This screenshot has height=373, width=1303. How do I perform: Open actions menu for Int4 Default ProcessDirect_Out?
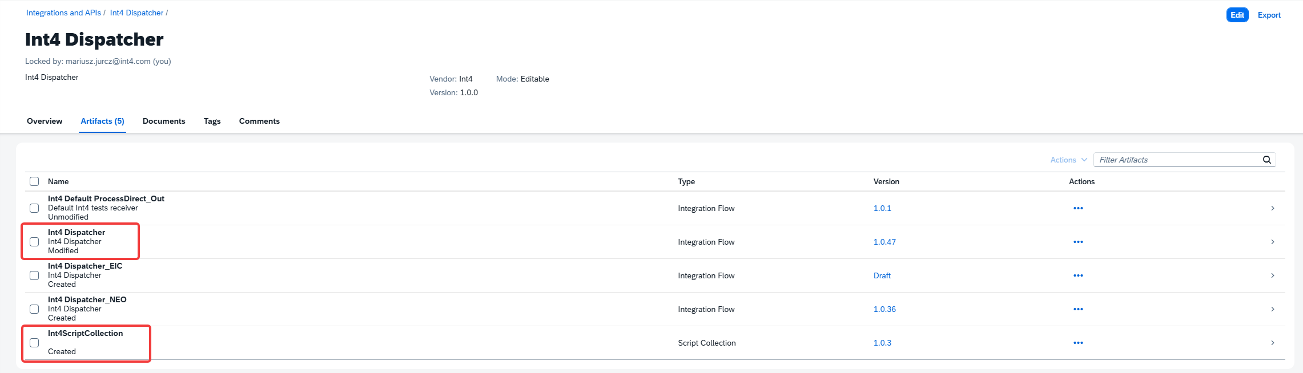[1078, 208]
